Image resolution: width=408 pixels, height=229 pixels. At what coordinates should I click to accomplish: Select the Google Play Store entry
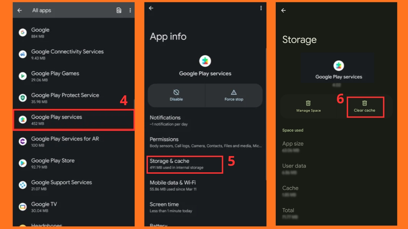point(53,163)
